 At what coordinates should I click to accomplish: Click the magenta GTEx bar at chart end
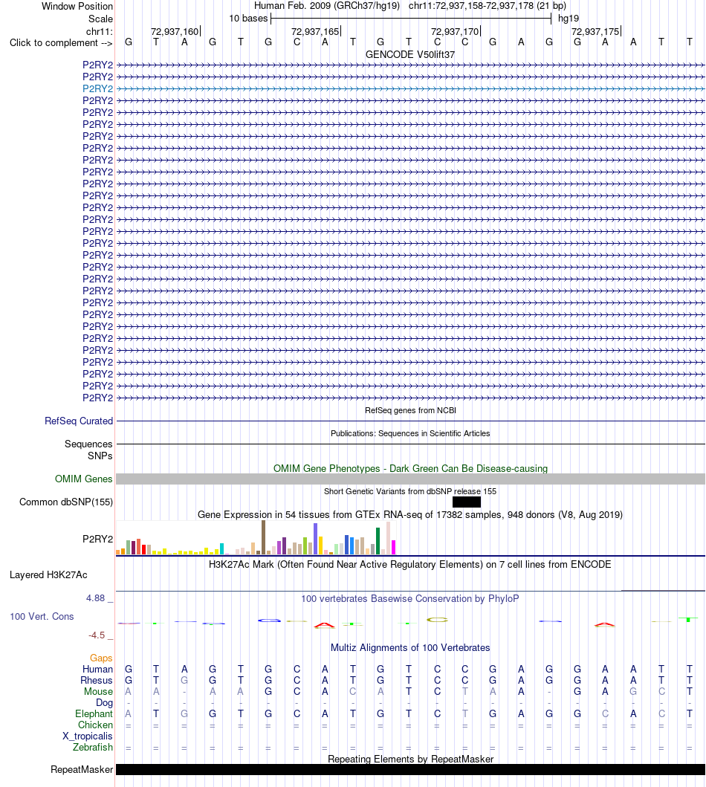click(393, 547)
